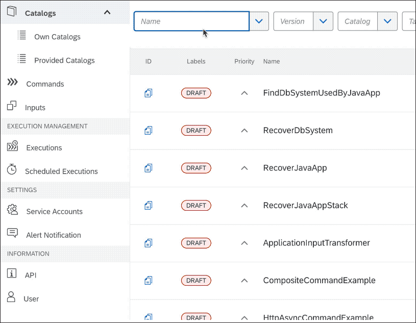
Task: Click priority arrow for ApplicationInputTransformer
Action: (x=244, y=243)
